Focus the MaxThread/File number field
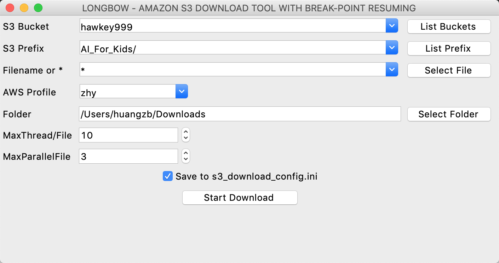 point(128,135)
